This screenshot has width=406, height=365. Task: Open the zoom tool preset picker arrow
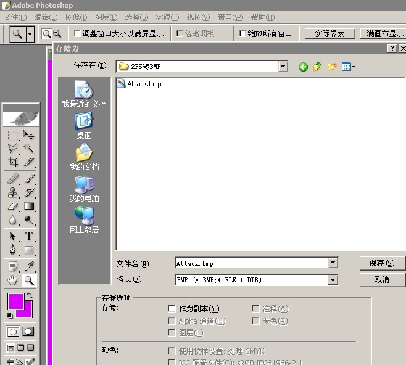(x=30, y=34)
